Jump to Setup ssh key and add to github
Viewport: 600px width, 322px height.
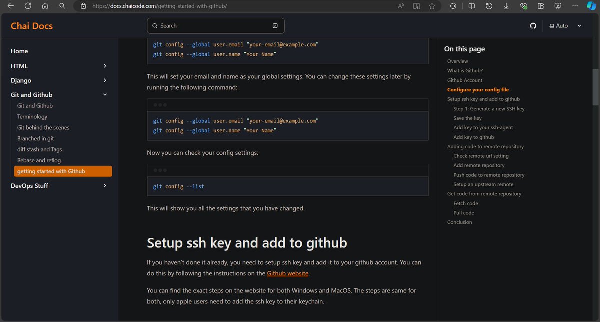(483, 99)
